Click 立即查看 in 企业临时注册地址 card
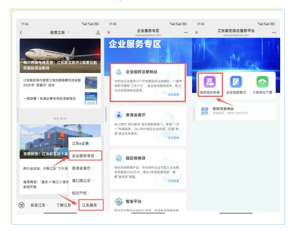This screenshot has height=231, width=308. [173, 95]
